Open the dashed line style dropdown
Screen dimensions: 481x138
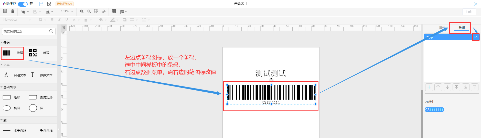click(146, 20)
